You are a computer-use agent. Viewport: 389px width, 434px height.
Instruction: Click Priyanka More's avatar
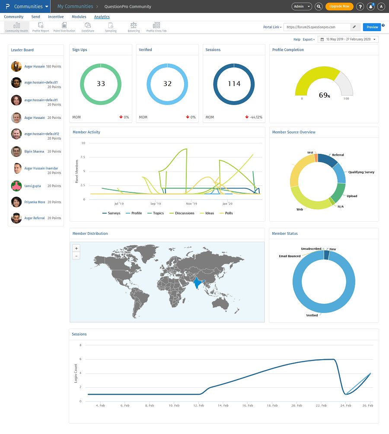tap(16, 202)
